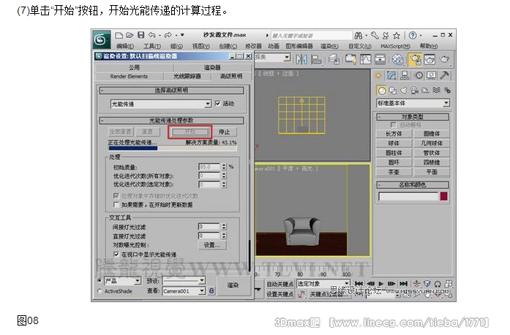The width and height of the screenshot is (510, 335).
Task: Click the crimson object color swatch
Action: (444, 196)
